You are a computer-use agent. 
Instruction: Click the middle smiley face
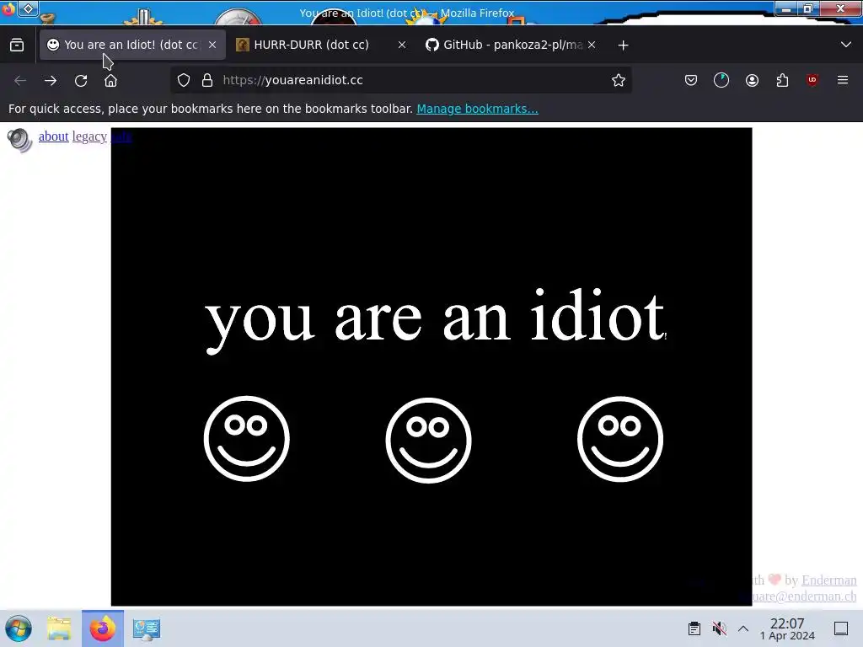428,440
